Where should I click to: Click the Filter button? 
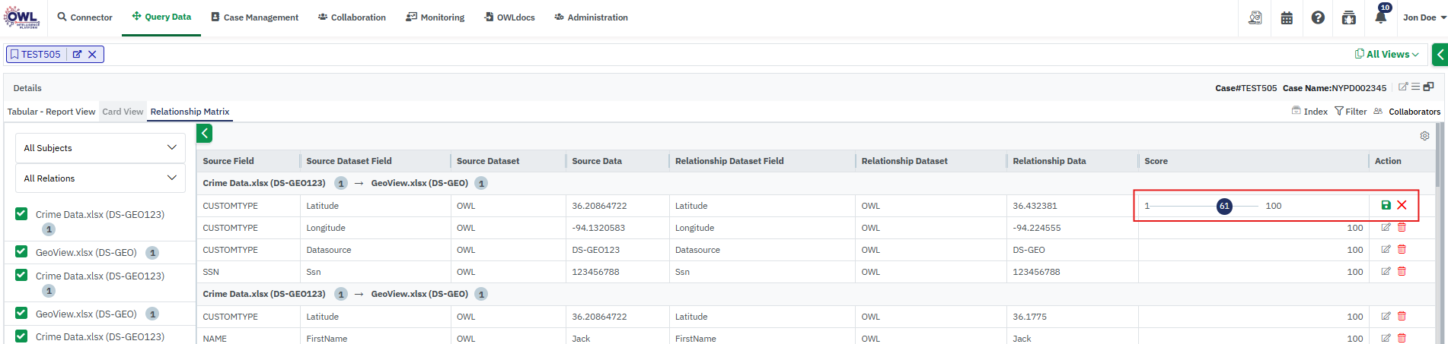click(x=1351, y=112)
